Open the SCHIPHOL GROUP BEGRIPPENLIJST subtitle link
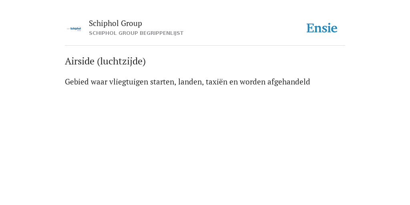The width and height of the screenshot is (410, 205). pos(136,33)
